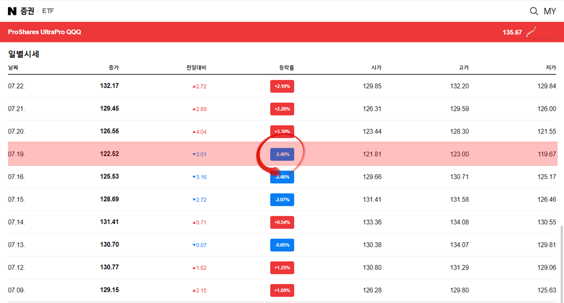Select the 07.19. date cell
This screenshot has height=303, width=564.
[16, 154]
